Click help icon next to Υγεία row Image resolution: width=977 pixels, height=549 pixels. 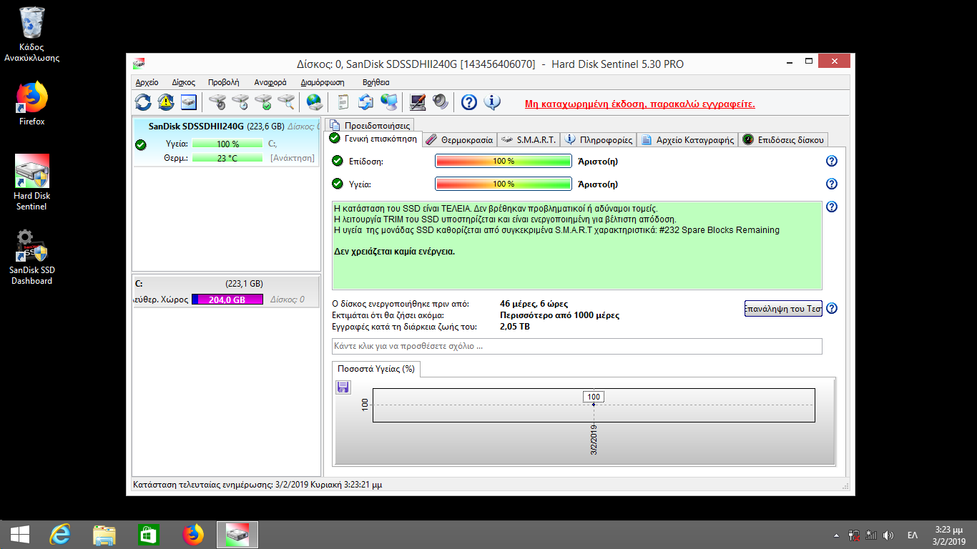(x=831, y=184)
